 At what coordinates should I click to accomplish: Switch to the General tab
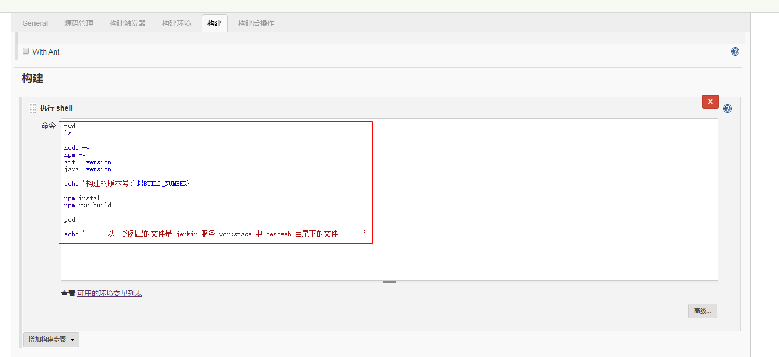pyautogui.click(x=35, y=23)
